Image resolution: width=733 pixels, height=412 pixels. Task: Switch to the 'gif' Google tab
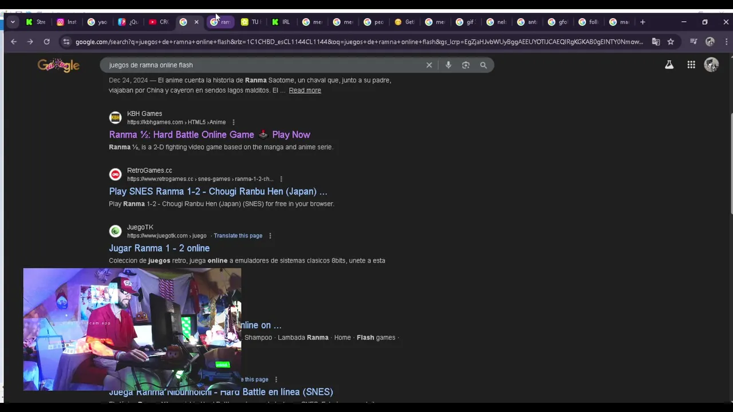(466, 22)
